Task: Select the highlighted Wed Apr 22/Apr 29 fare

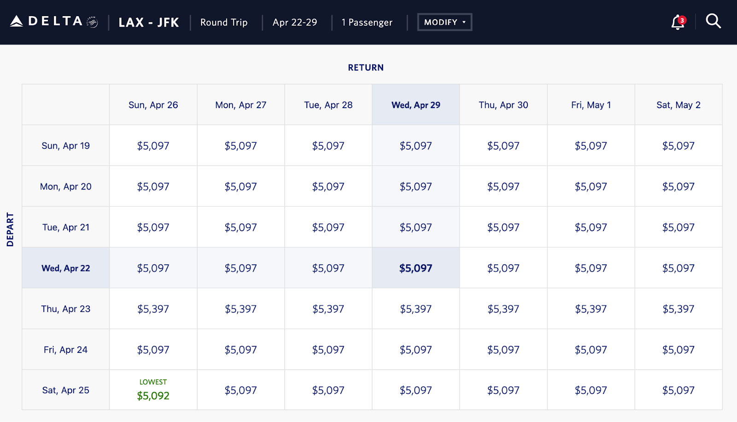Action: click(415, 268)
